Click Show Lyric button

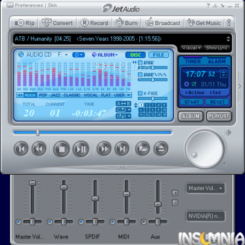[217, 48]
